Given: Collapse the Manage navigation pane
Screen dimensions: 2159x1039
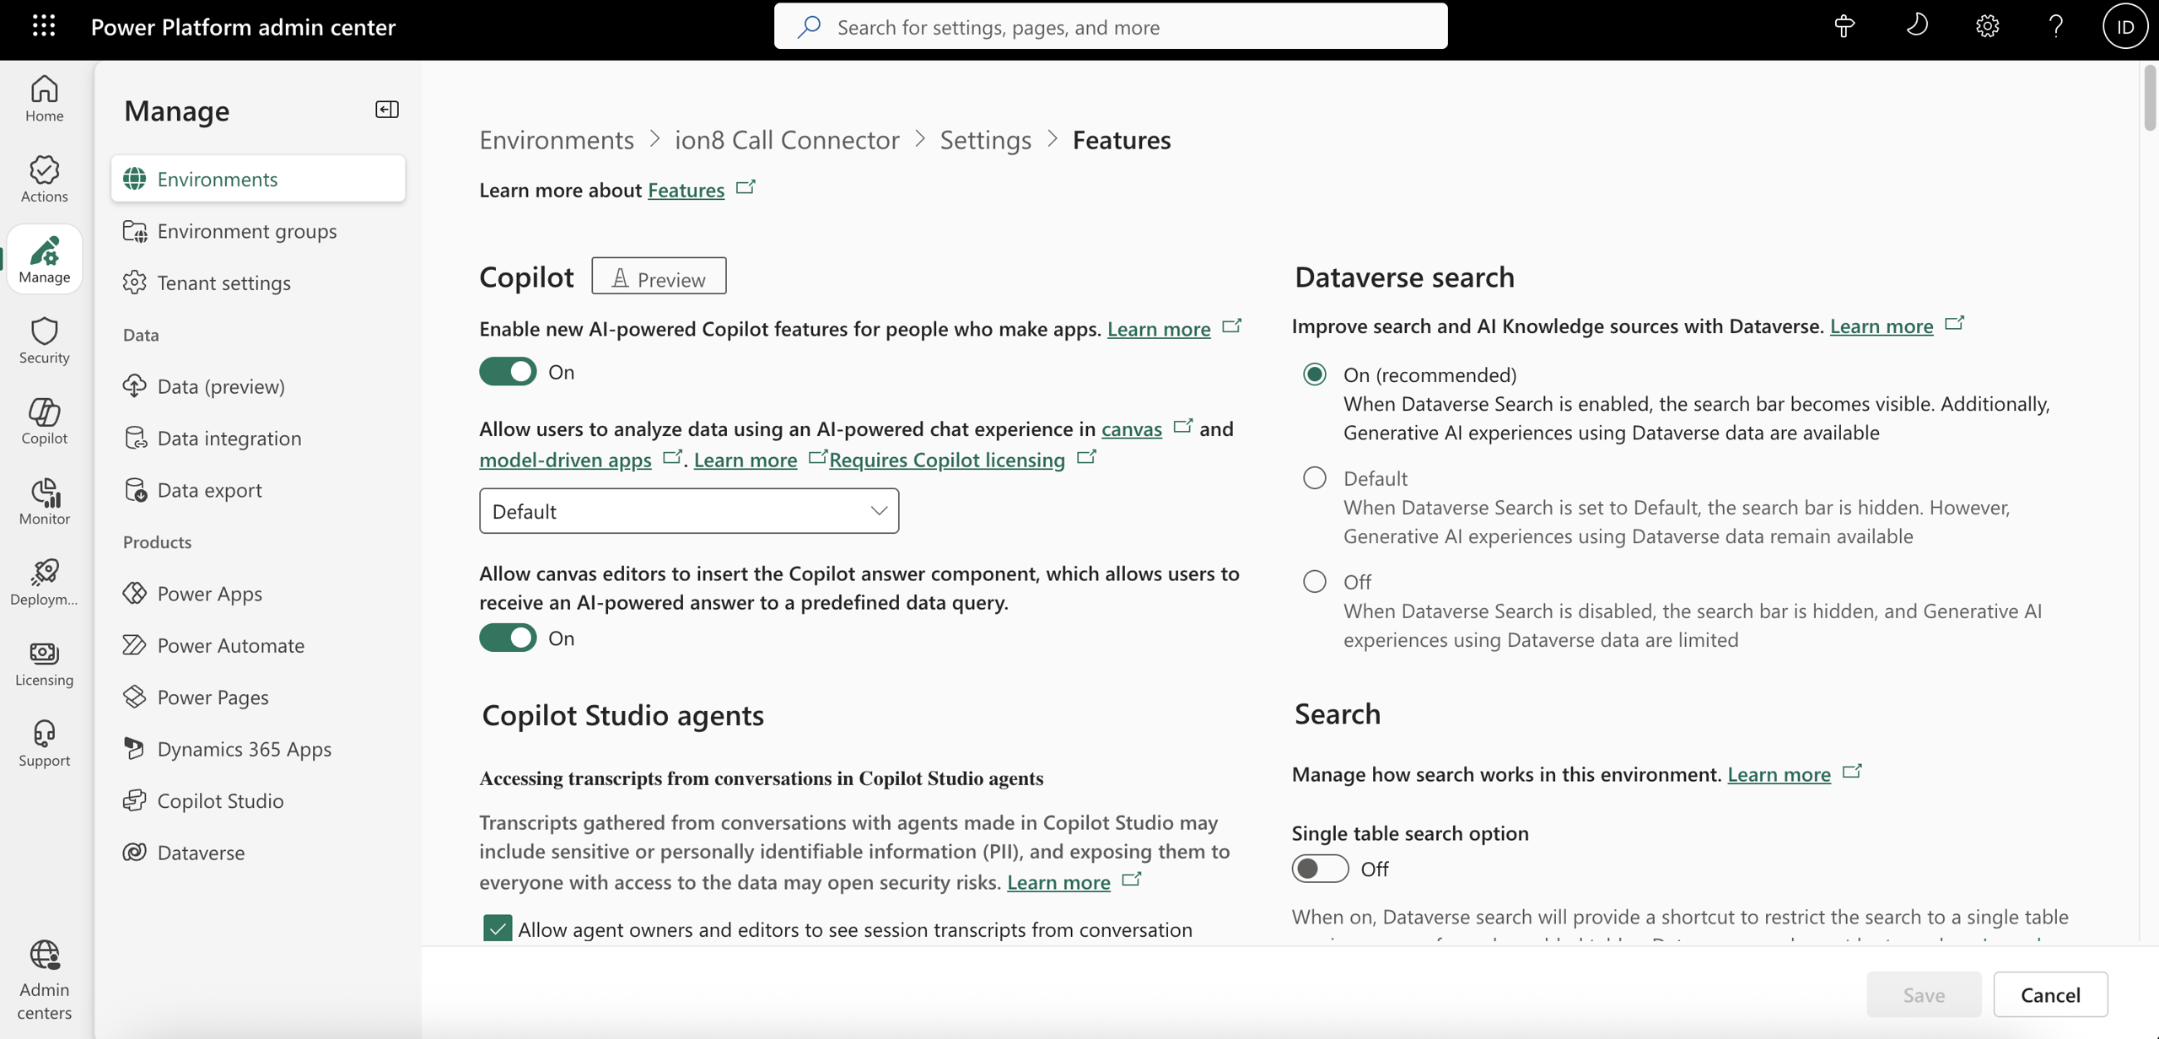Looking at the screenshot, I should [386, 110].
